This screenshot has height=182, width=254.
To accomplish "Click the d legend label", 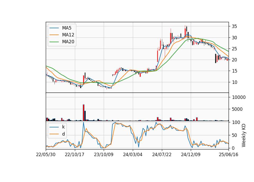I will pyautogui.click(x=63, y=134).
